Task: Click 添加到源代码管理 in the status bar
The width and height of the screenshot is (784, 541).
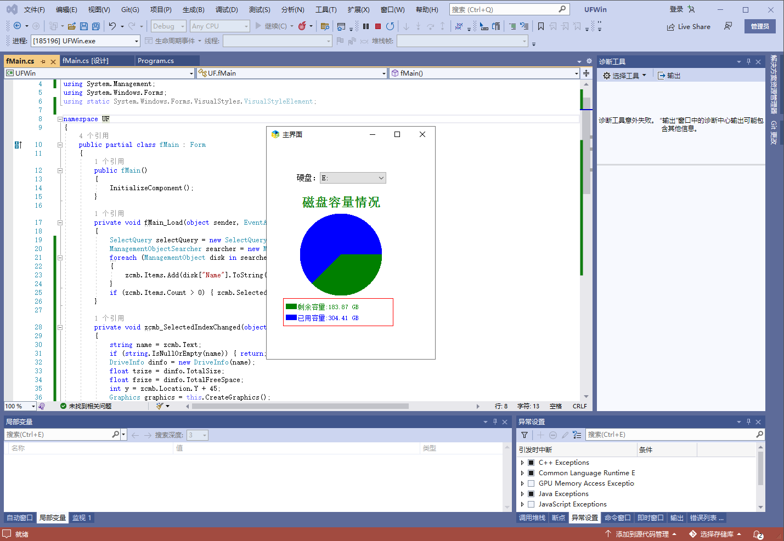Action: coord(641,534)
